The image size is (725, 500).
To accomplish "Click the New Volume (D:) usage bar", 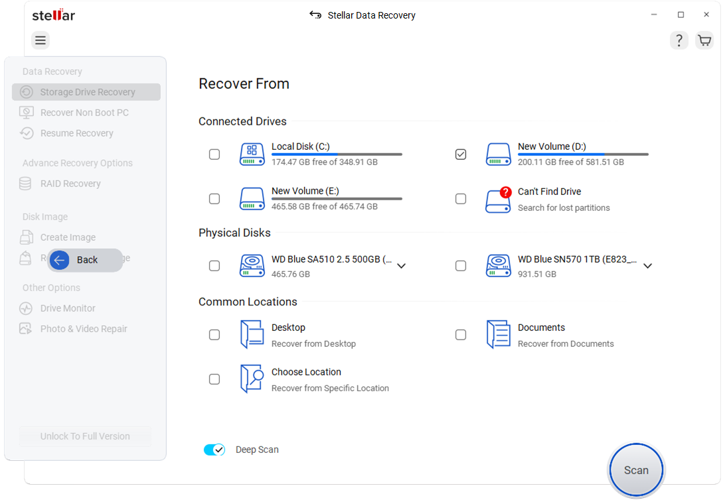I will pos(583,155).
